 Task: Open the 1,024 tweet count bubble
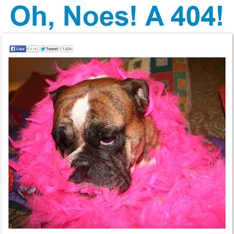tap(67, 49)
